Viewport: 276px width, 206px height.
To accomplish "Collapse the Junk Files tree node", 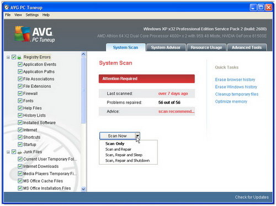I will click(8, 152).
